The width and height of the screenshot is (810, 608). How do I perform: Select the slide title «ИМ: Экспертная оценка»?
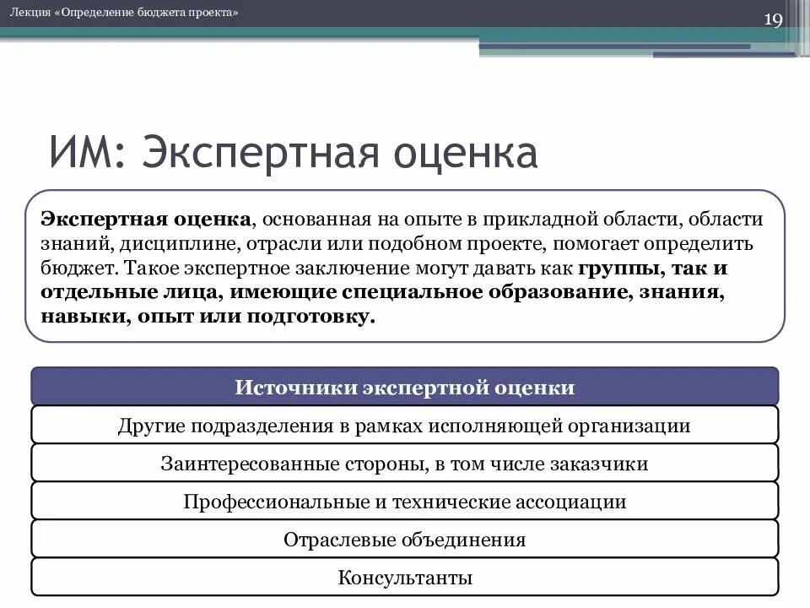click(x=294, y=153)
